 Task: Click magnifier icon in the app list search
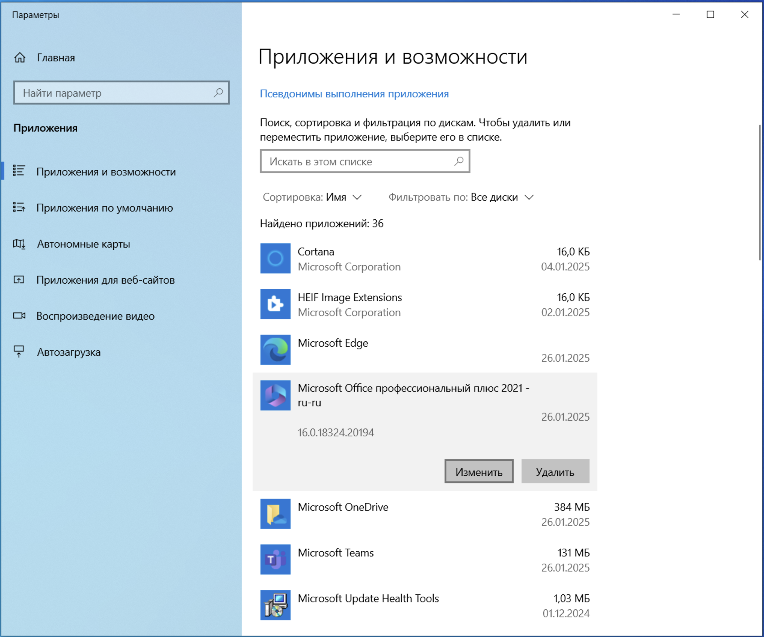pos(459,161)
